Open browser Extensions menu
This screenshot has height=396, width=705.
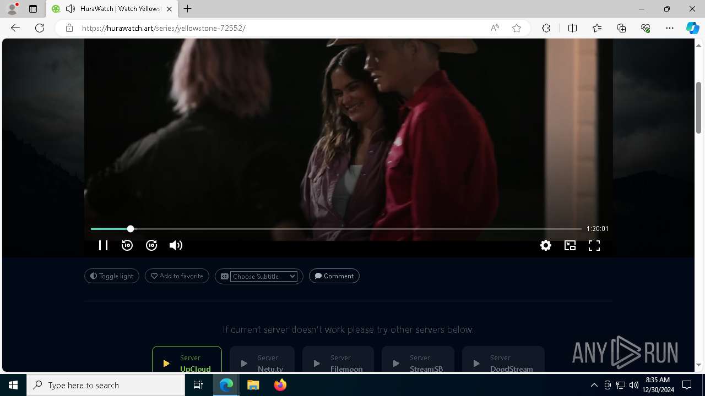click(546, 28)
